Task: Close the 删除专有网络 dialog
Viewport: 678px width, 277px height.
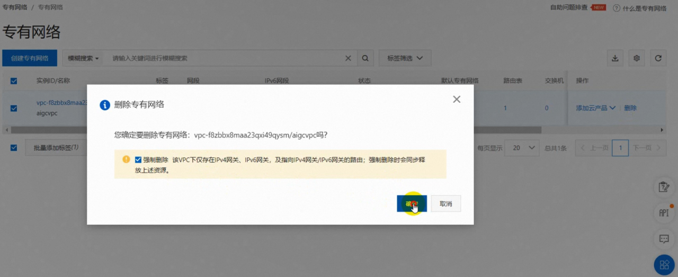Action: [x=457, y=99]
